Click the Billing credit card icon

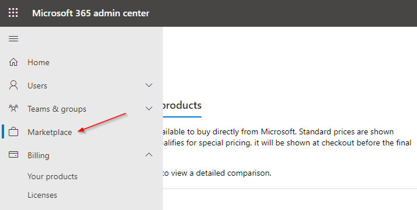coord(13,155)
